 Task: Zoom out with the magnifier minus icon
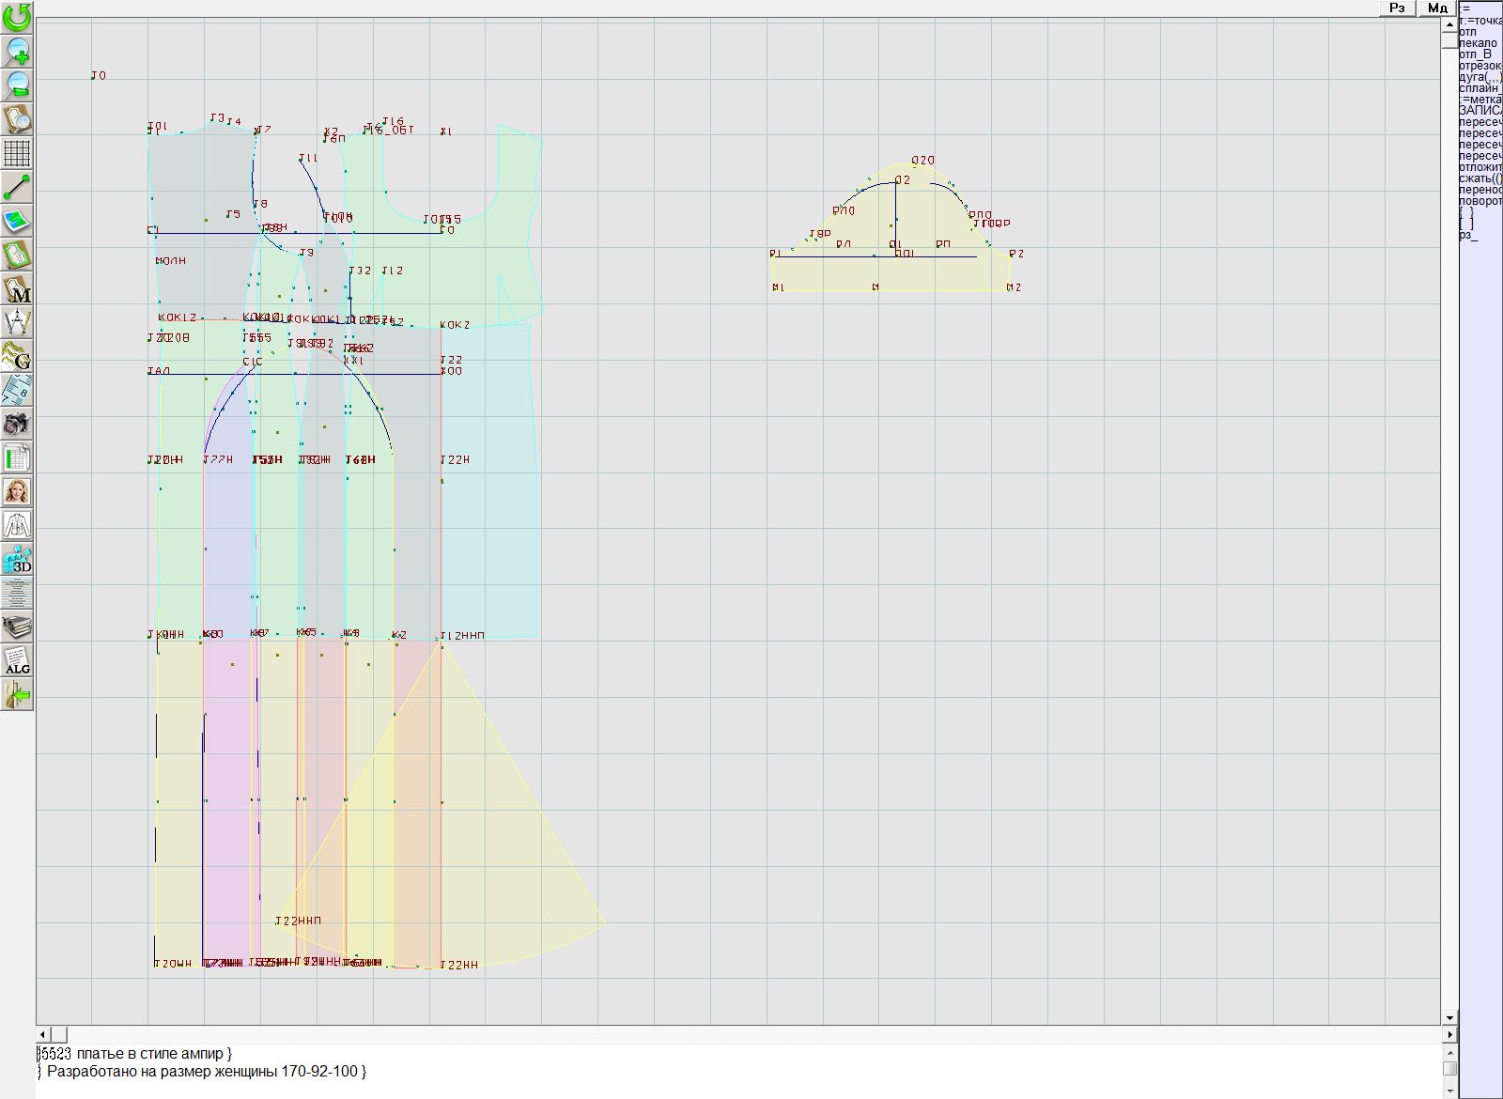click(x=17, y=85)
